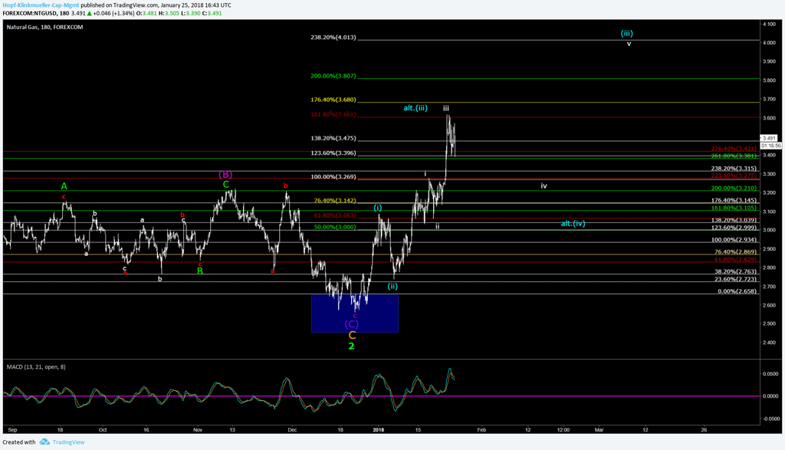This screenshot has width=785, height=450.
Task: Click the cyan alt.(iii) wave label
Action: pyautogui.click(x=415, y=108)
